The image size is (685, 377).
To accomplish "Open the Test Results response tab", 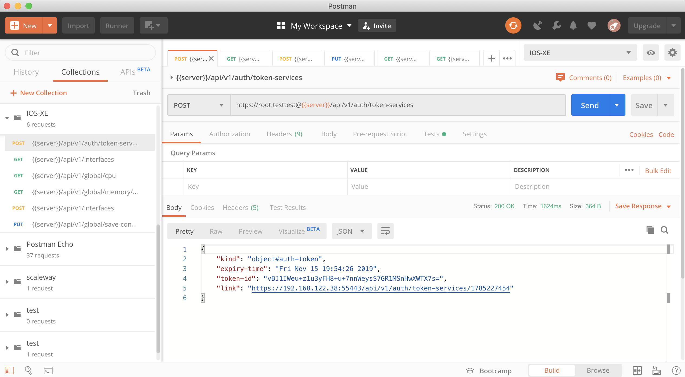I will click(x=288, y=207).
